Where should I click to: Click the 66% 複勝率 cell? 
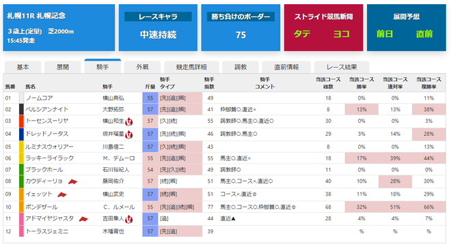click(429, 207)
